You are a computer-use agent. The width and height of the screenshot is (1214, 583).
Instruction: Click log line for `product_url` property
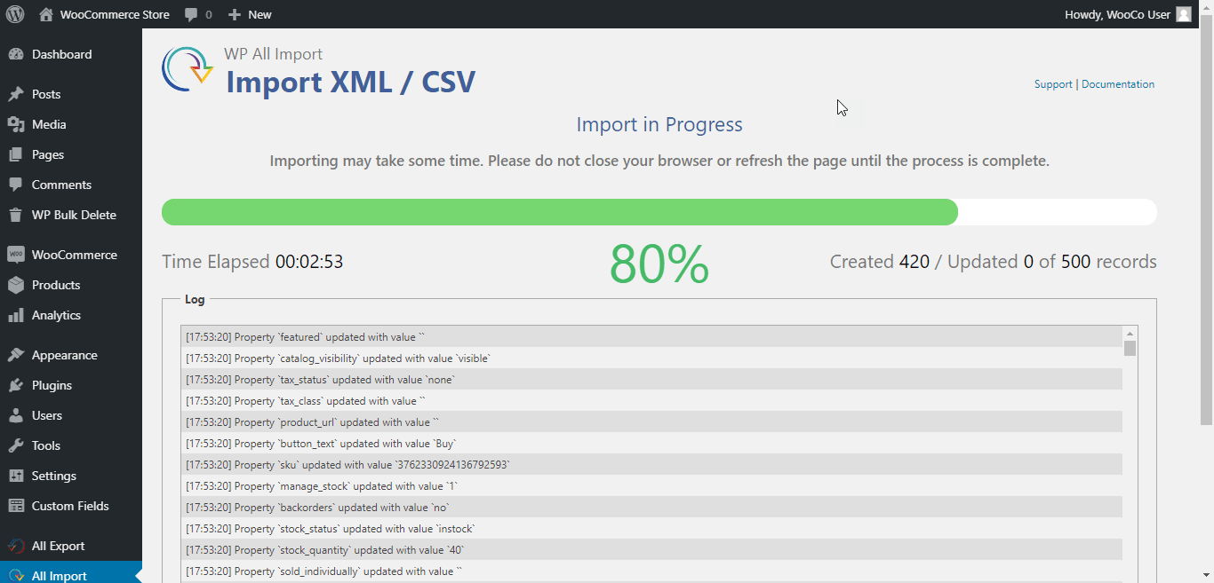point(651,422)
